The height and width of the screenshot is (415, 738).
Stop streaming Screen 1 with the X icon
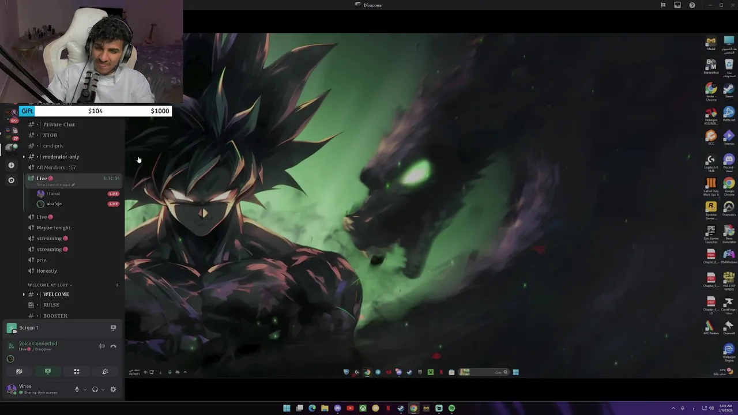[113, 328]
